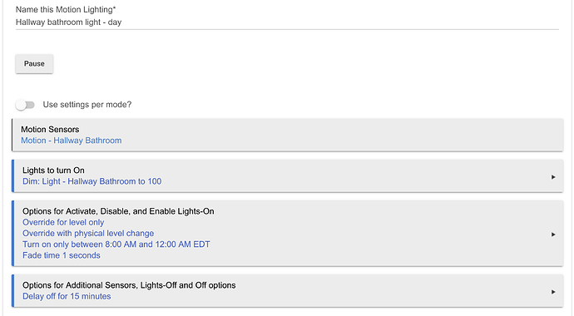Select Override with physical level change
Image resolution: width=574 pixels, height=316 pixels.
point(88,234)
